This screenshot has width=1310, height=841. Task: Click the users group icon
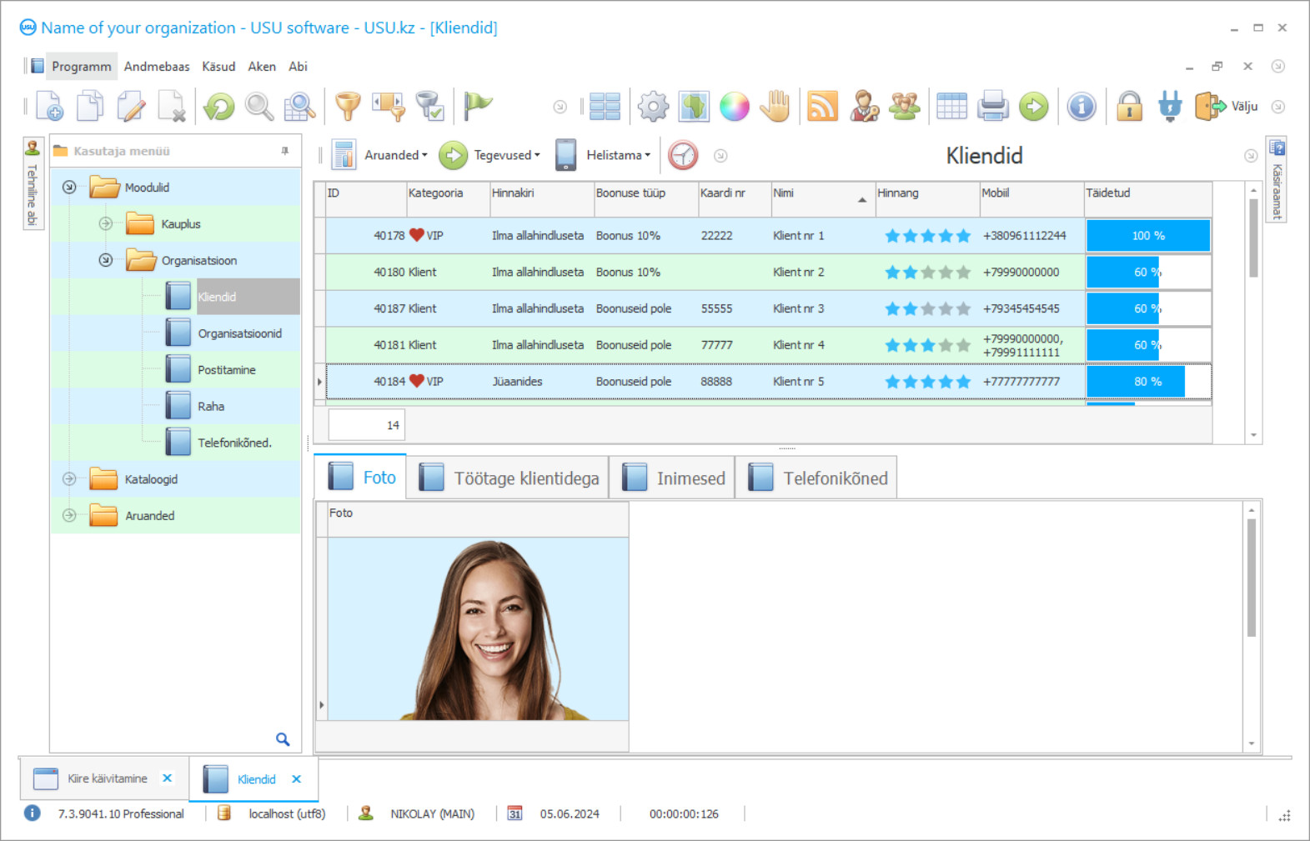pyautogui.click(x=905, y=106)
